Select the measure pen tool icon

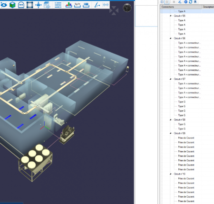click(97, 5)
